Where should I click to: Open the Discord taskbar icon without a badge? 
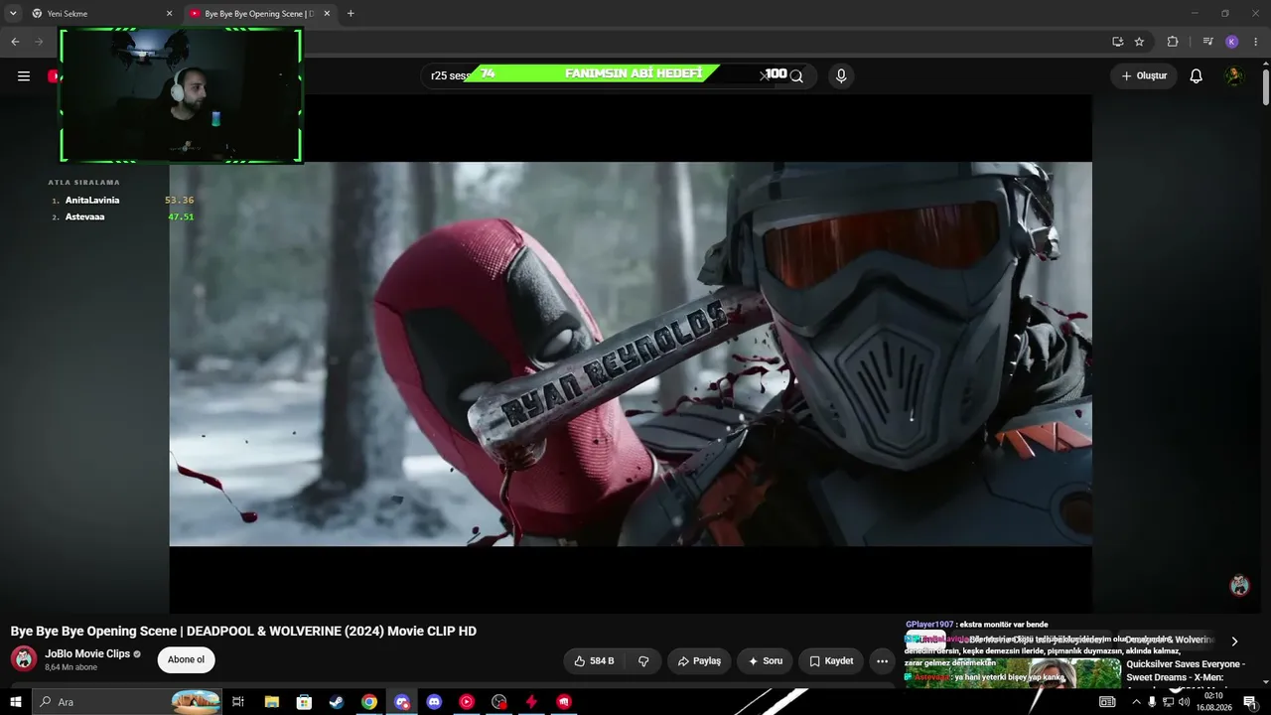click(x=434, y=702)
